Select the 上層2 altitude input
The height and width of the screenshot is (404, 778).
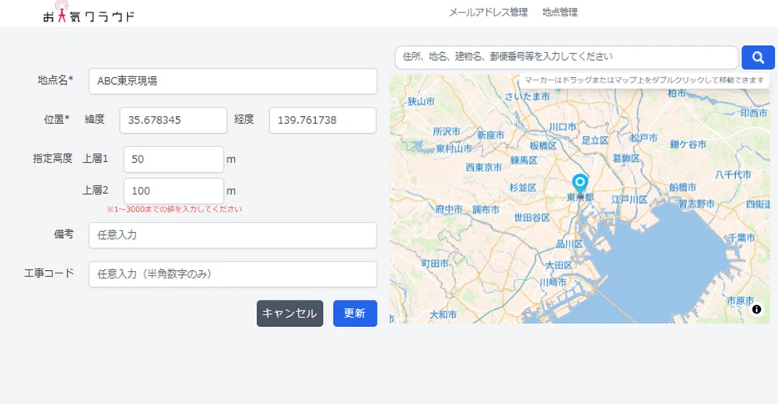[173, 191]
